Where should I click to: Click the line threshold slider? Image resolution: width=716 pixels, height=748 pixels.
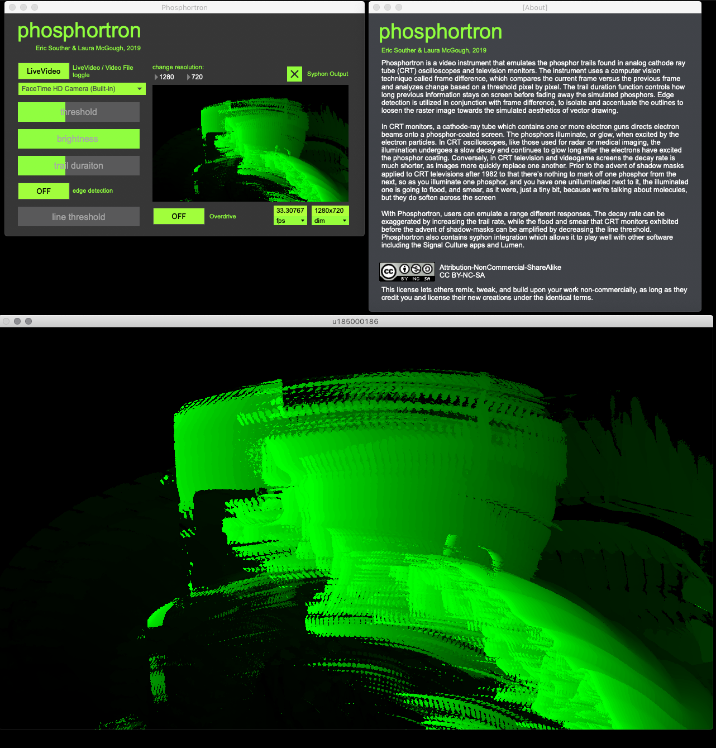pos(78,216)
